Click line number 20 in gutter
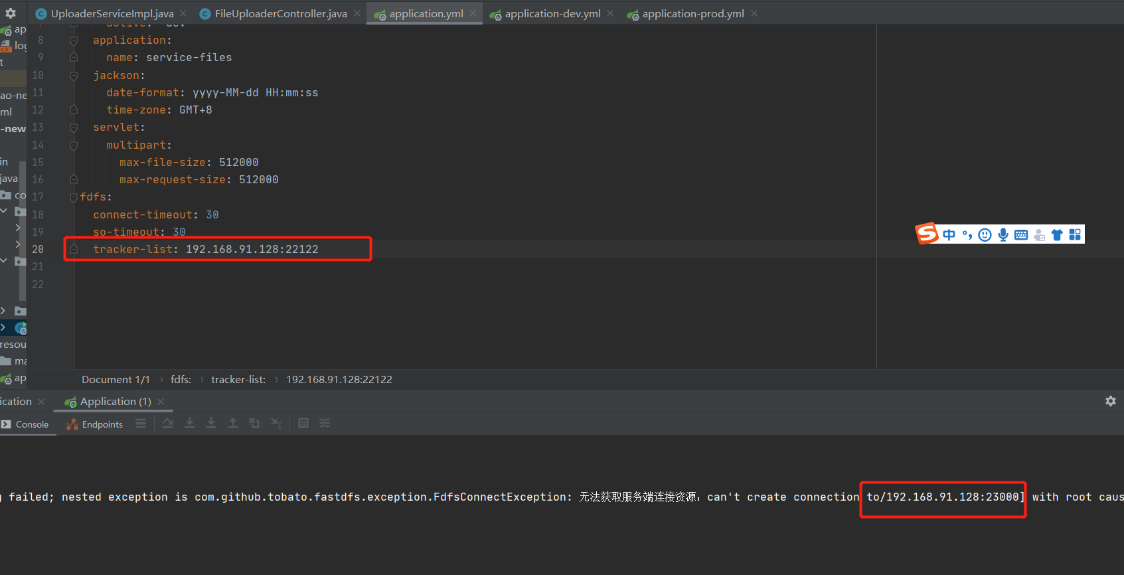The height and width of the screenshot is (575, 1124). coord(38,250)
